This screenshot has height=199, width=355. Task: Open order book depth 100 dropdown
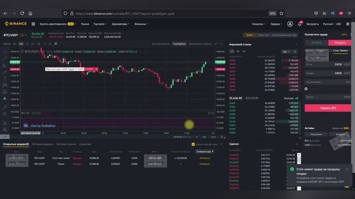[x=286, y=51]
